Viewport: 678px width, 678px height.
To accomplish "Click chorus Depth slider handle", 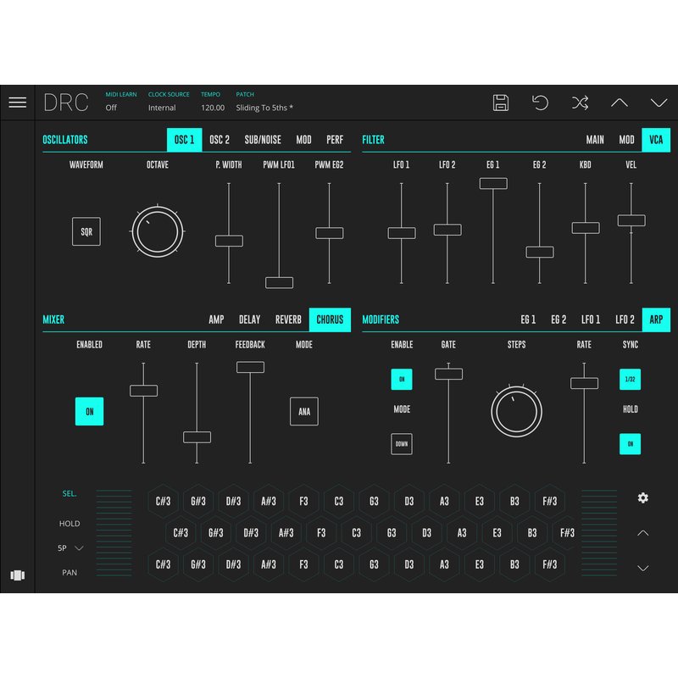I will 197,437.
